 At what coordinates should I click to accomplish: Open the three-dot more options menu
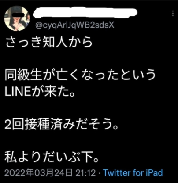point(173,13)
